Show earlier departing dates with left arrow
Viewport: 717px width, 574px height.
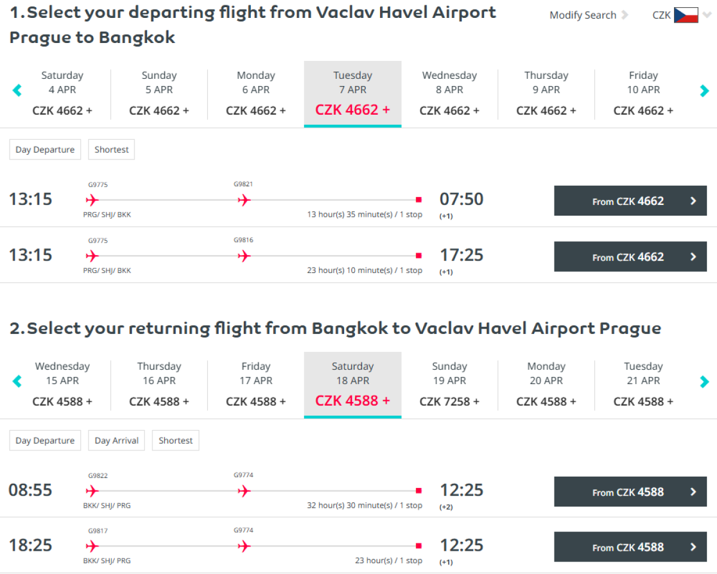pyautogui.click(x=17, y=91)
